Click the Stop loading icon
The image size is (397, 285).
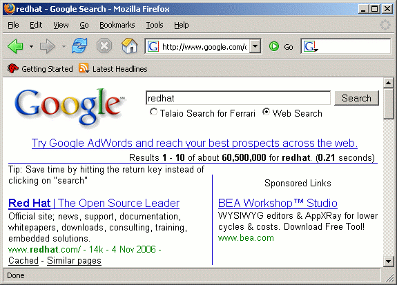pyautogui.click(x=104, y=46)
